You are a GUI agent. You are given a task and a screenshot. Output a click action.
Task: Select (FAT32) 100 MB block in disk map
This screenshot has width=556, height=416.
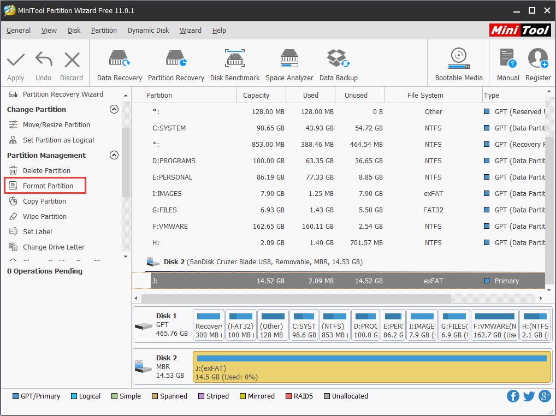point(240,326)
